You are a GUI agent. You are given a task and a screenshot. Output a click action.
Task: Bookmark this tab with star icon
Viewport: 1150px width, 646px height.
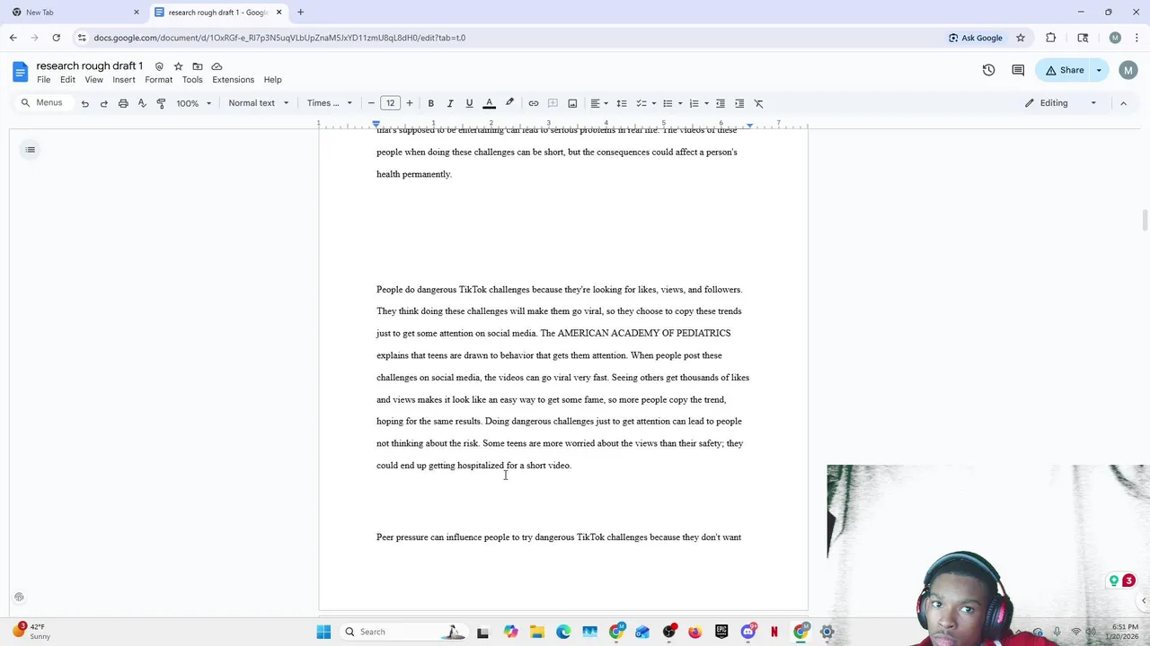1021,38
